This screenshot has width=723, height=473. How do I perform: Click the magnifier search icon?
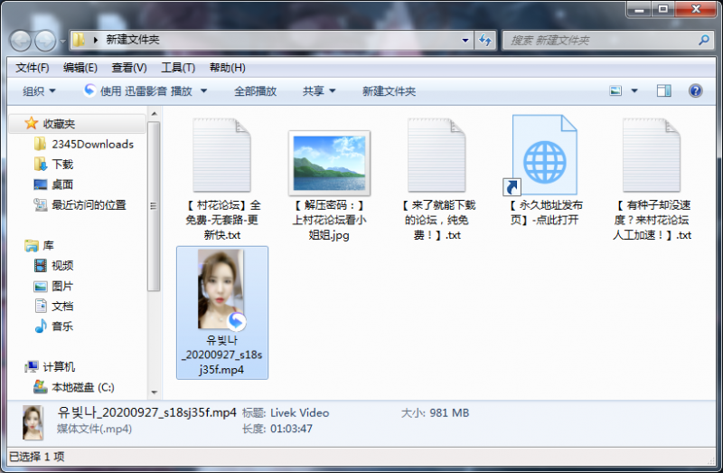click(x=704, y=40)
